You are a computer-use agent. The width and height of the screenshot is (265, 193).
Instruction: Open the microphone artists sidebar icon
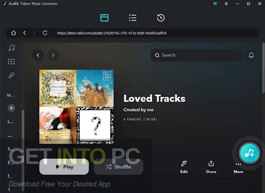tap(11, 75)
